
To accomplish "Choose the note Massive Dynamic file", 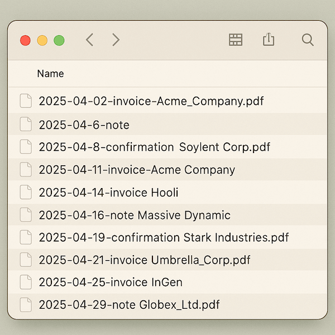I will tap(135, 215).
